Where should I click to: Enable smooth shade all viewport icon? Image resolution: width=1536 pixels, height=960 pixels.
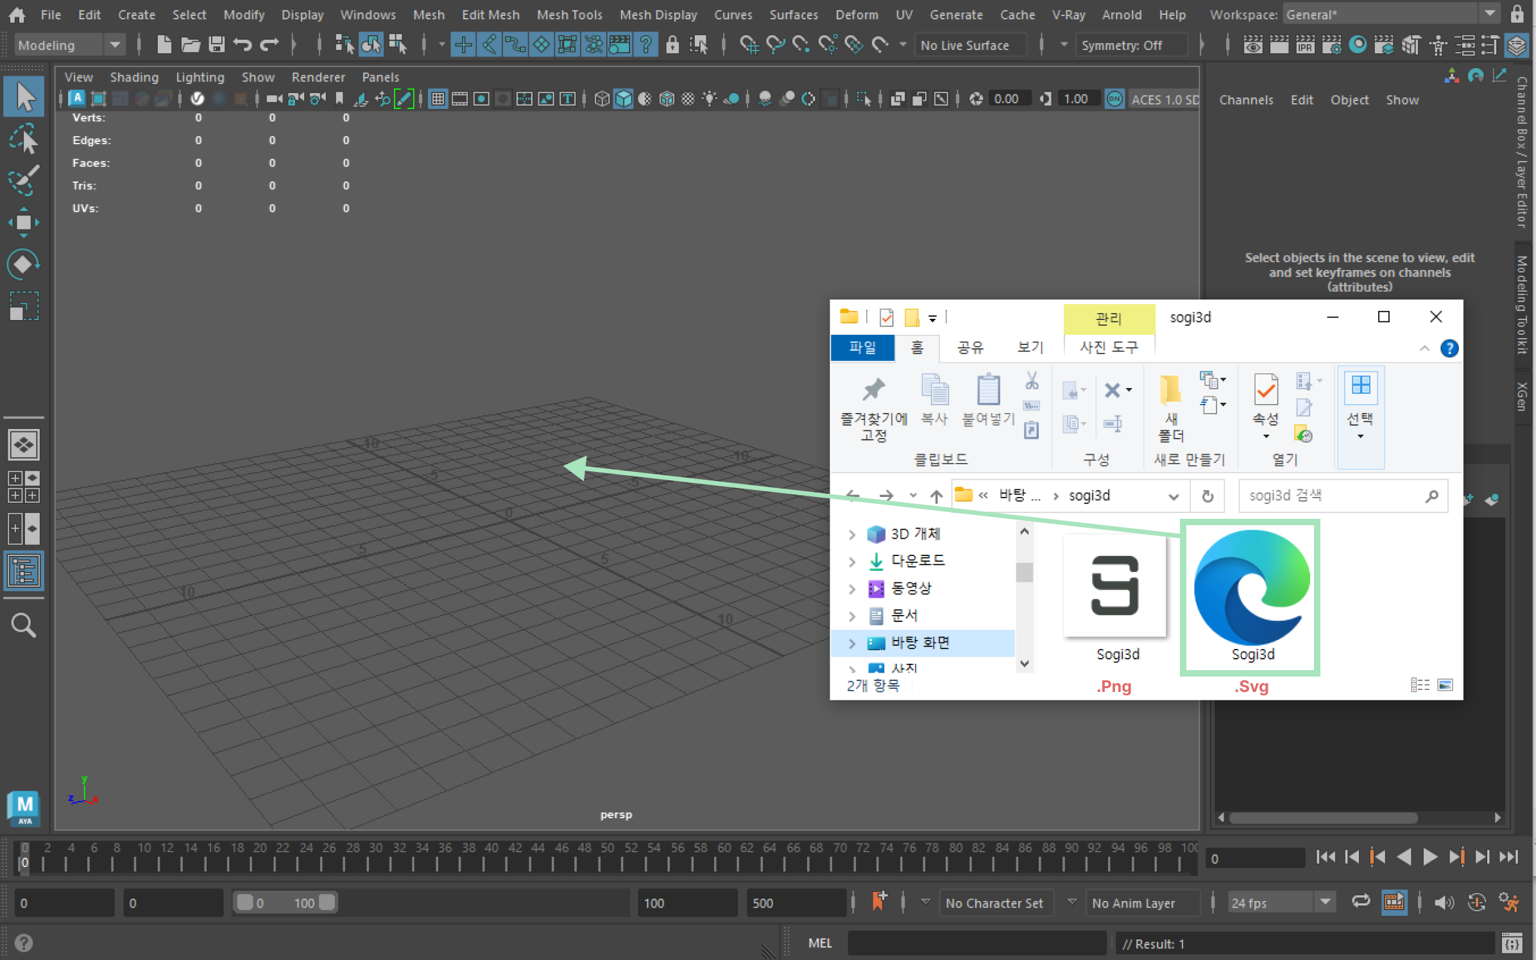[x=623, y=99]
